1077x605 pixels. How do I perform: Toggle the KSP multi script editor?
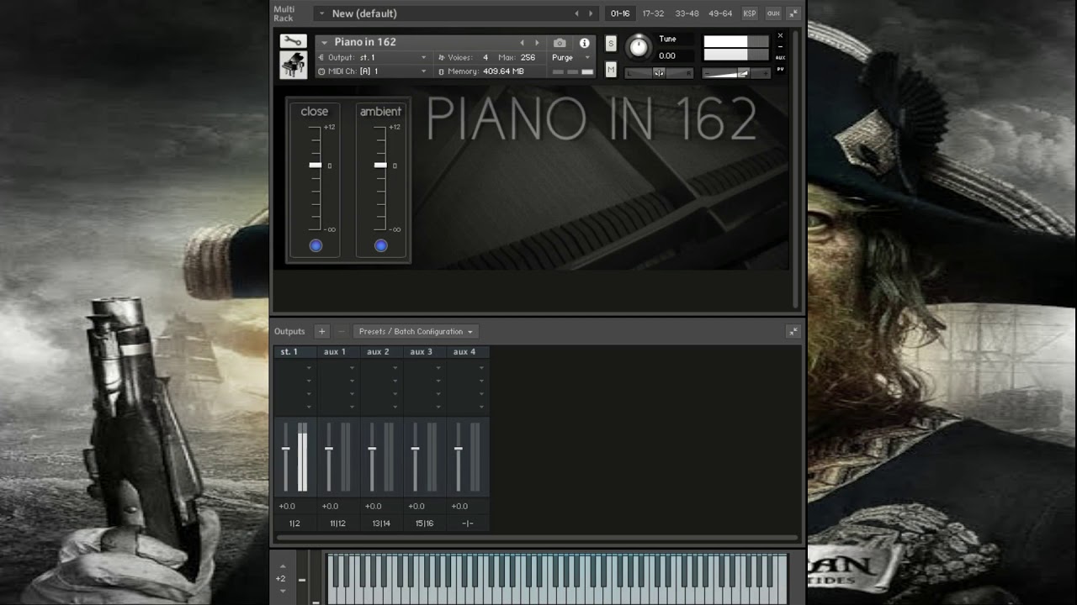coord(750,13)
